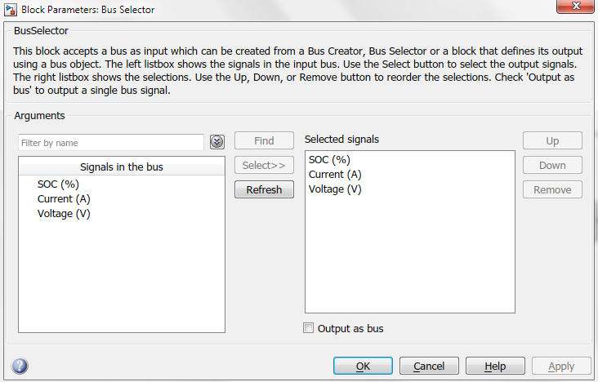Click the blue help question mark icon

click(20, 366)
